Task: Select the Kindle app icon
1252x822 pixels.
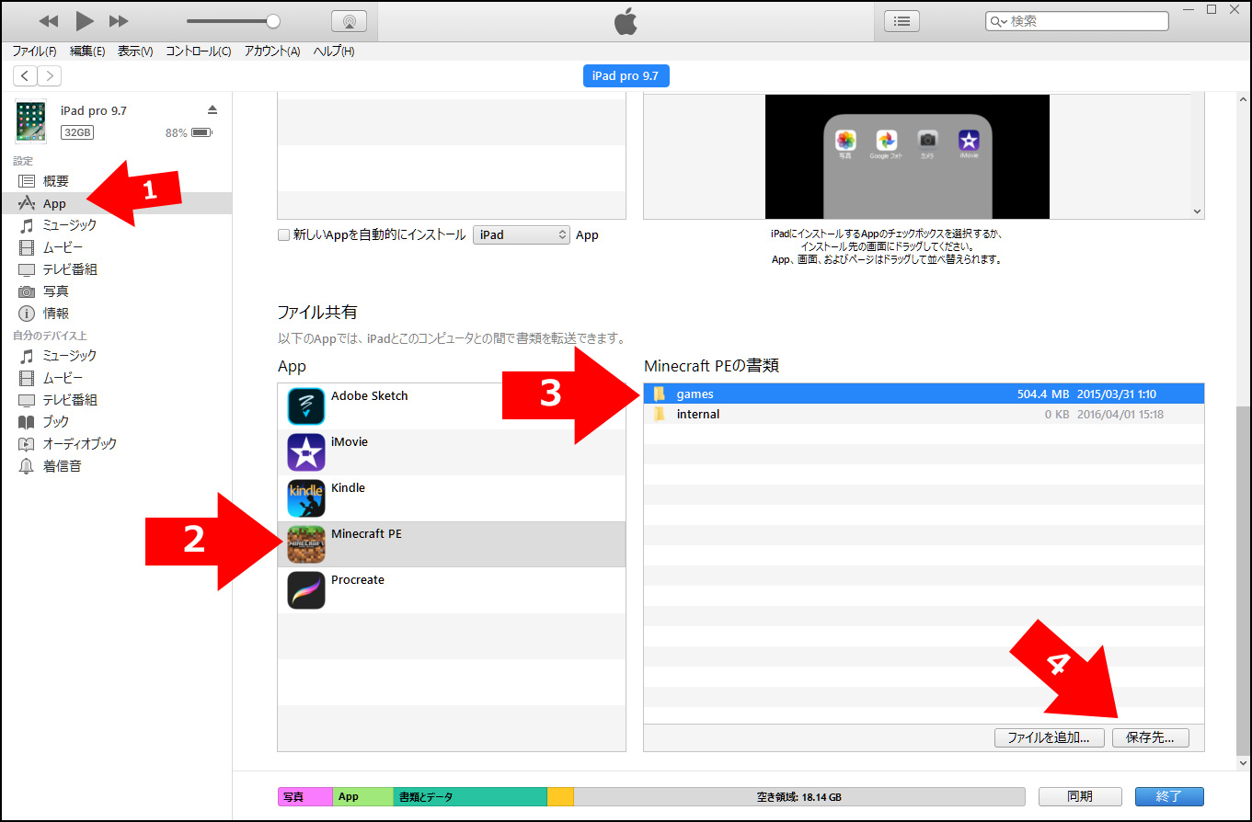Action: pyautogui.click(x=305, y=497)
